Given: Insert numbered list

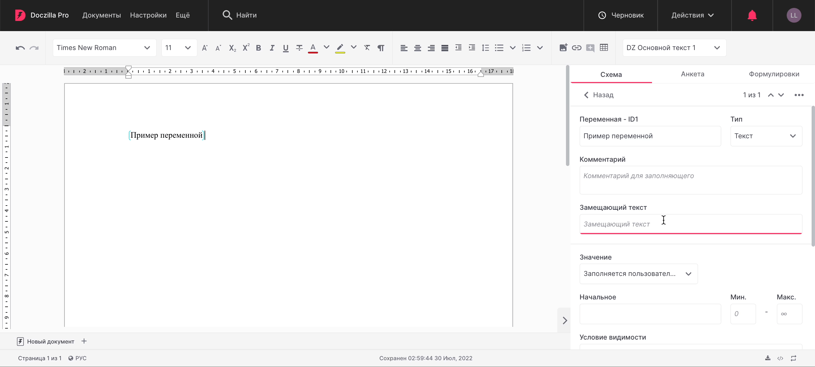Looking at the screenshot, I should [x=526, y=48].
